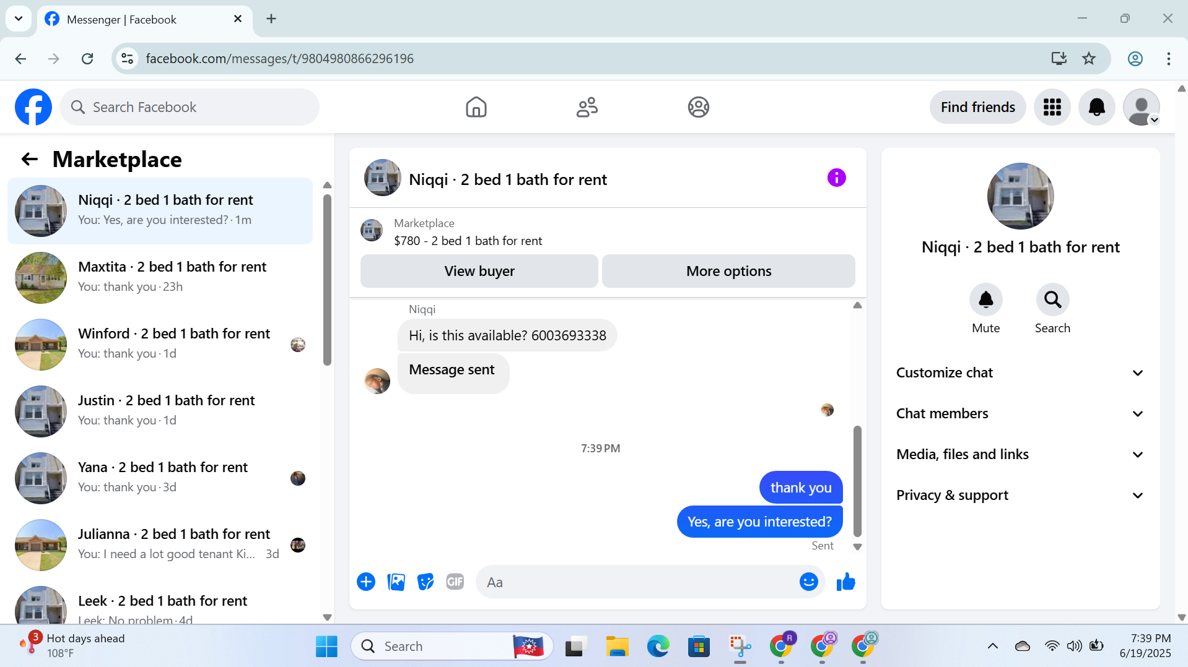Open Facebook notifications bell
Viewport: 1188px width, 667px height.
coord(1096,107)
